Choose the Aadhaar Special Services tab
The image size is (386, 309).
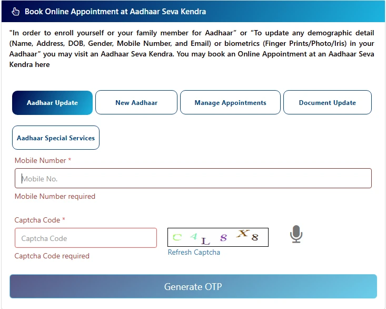click(x=56, y=138)
